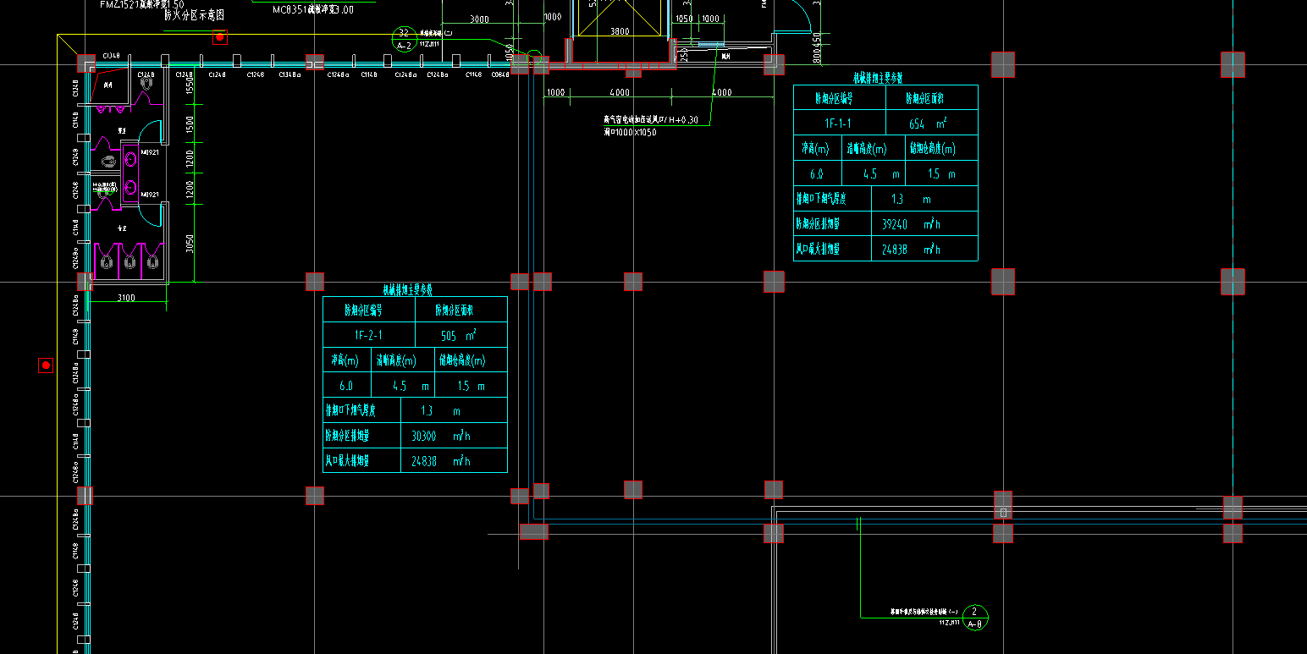Click the '3050' vertical dimension text

point(190,245)
